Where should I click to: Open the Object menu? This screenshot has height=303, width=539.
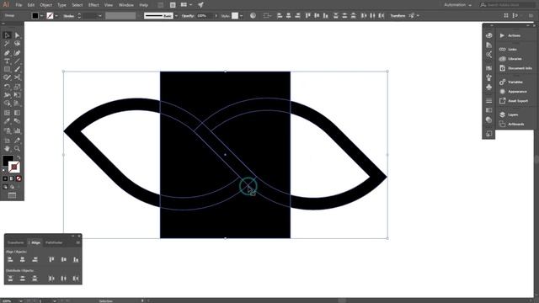pos(46,5)
